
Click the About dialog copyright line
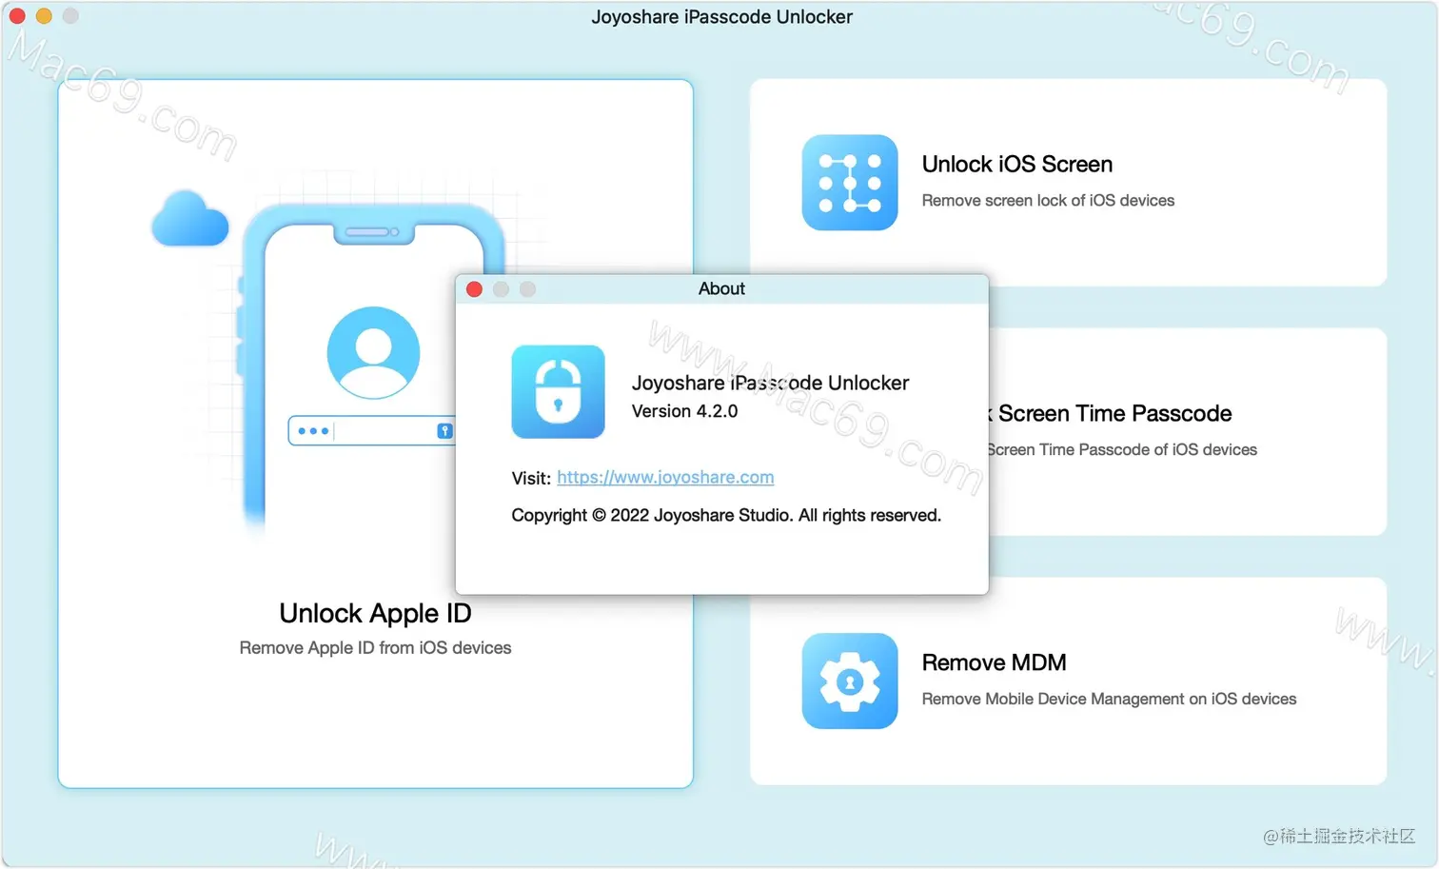coord(726,515)
